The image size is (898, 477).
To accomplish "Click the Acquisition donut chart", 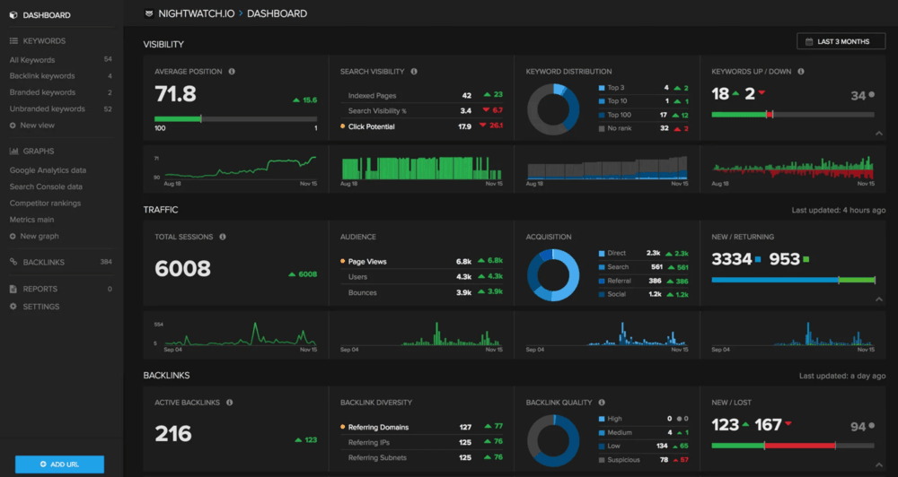I will pyautogui.click(x=553, y=275).
